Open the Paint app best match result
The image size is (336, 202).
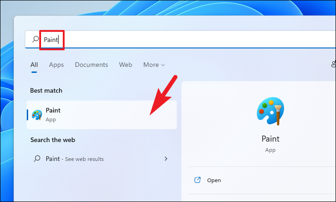[102, 115]
